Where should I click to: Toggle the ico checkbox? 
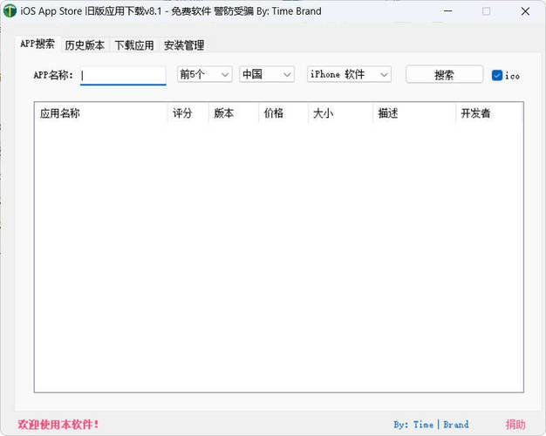click(497, 75)
